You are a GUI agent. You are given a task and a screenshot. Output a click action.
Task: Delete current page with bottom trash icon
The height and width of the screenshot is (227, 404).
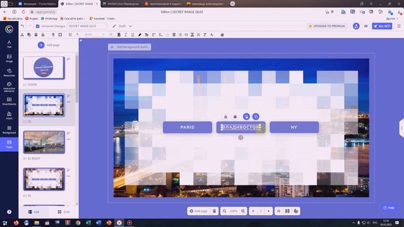tap(215, 211)
